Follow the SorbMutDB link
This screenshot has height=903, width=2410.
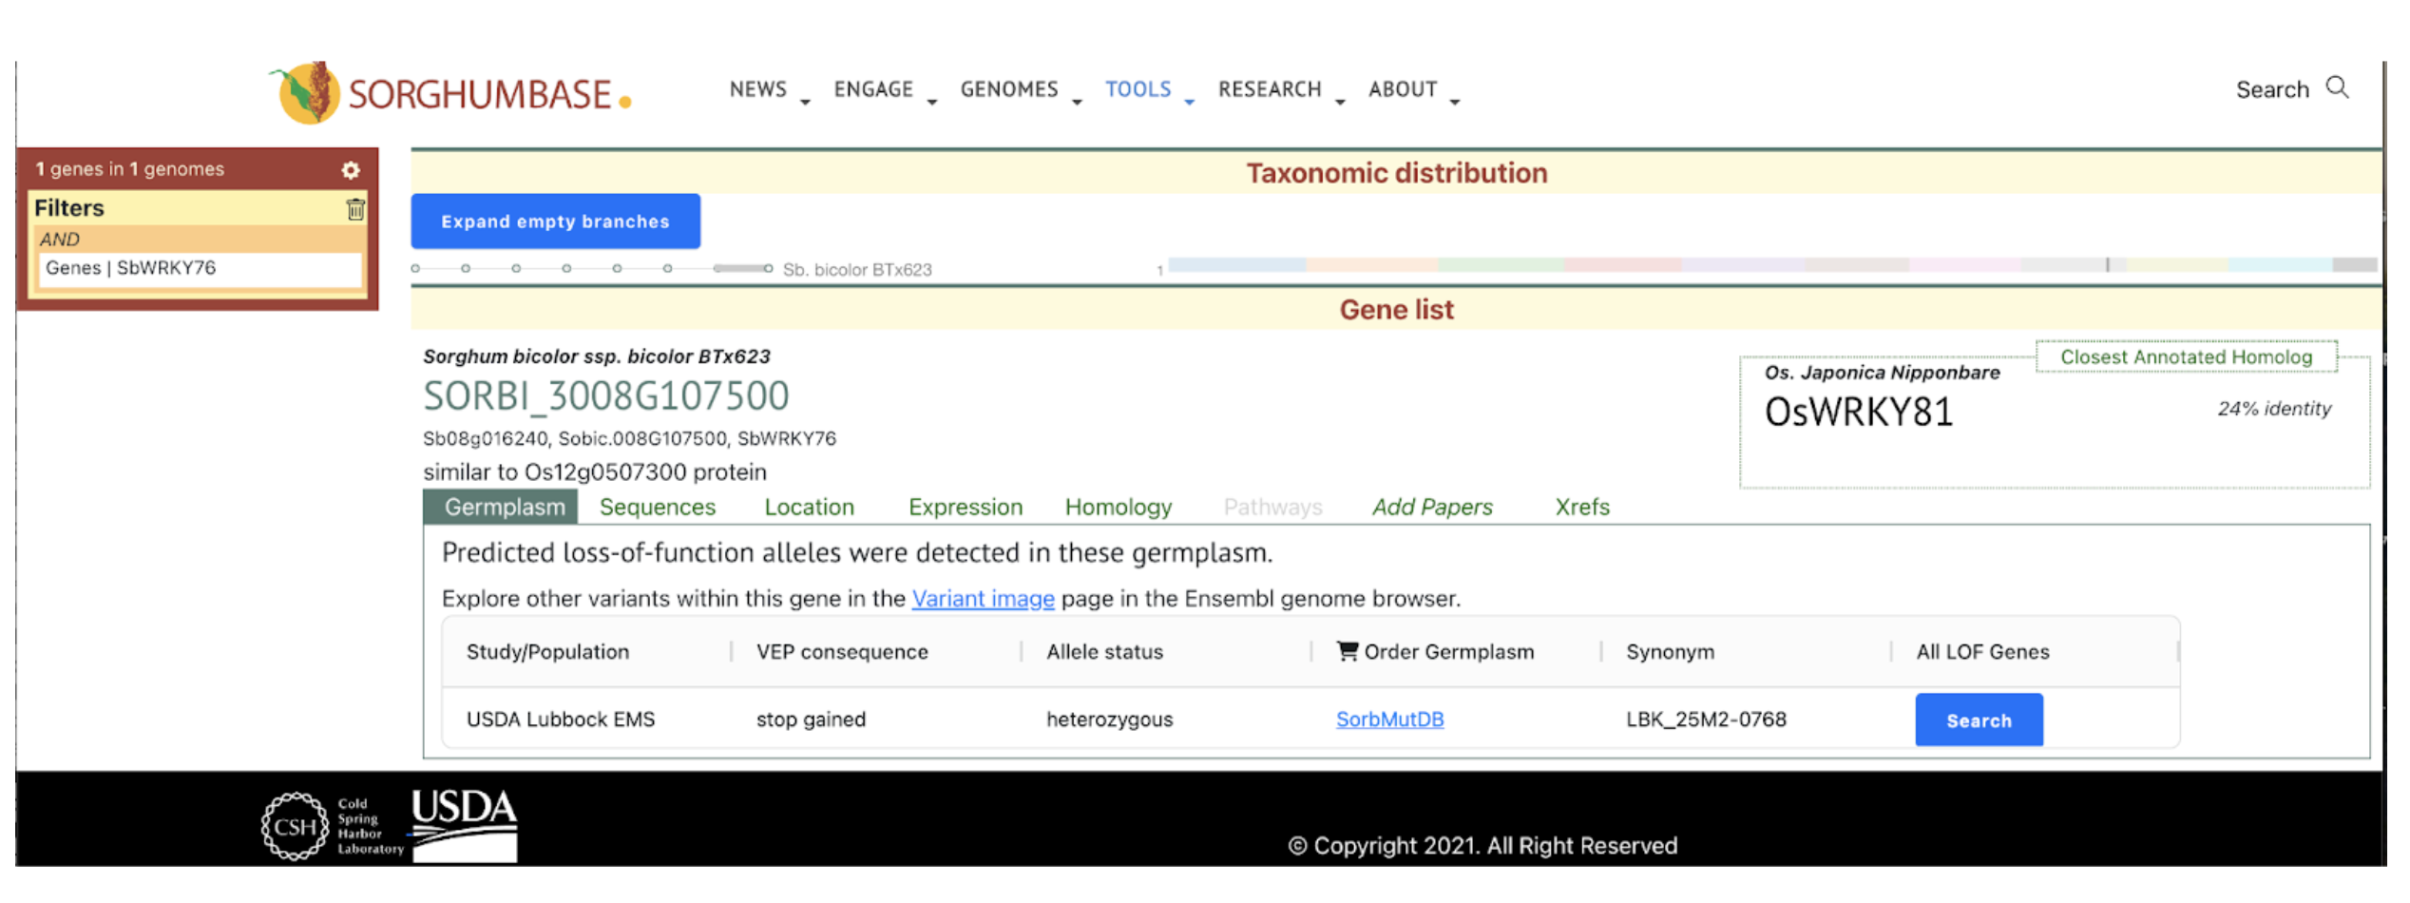(x=1388, y=720)
